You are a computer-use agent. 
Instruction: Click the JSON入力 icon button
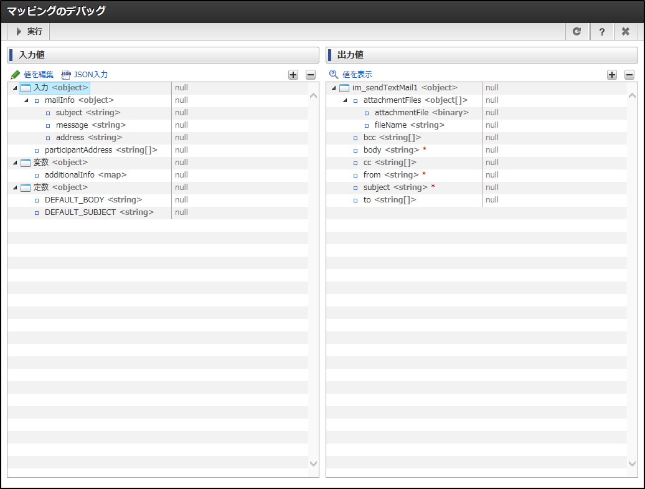coord(66,75)
